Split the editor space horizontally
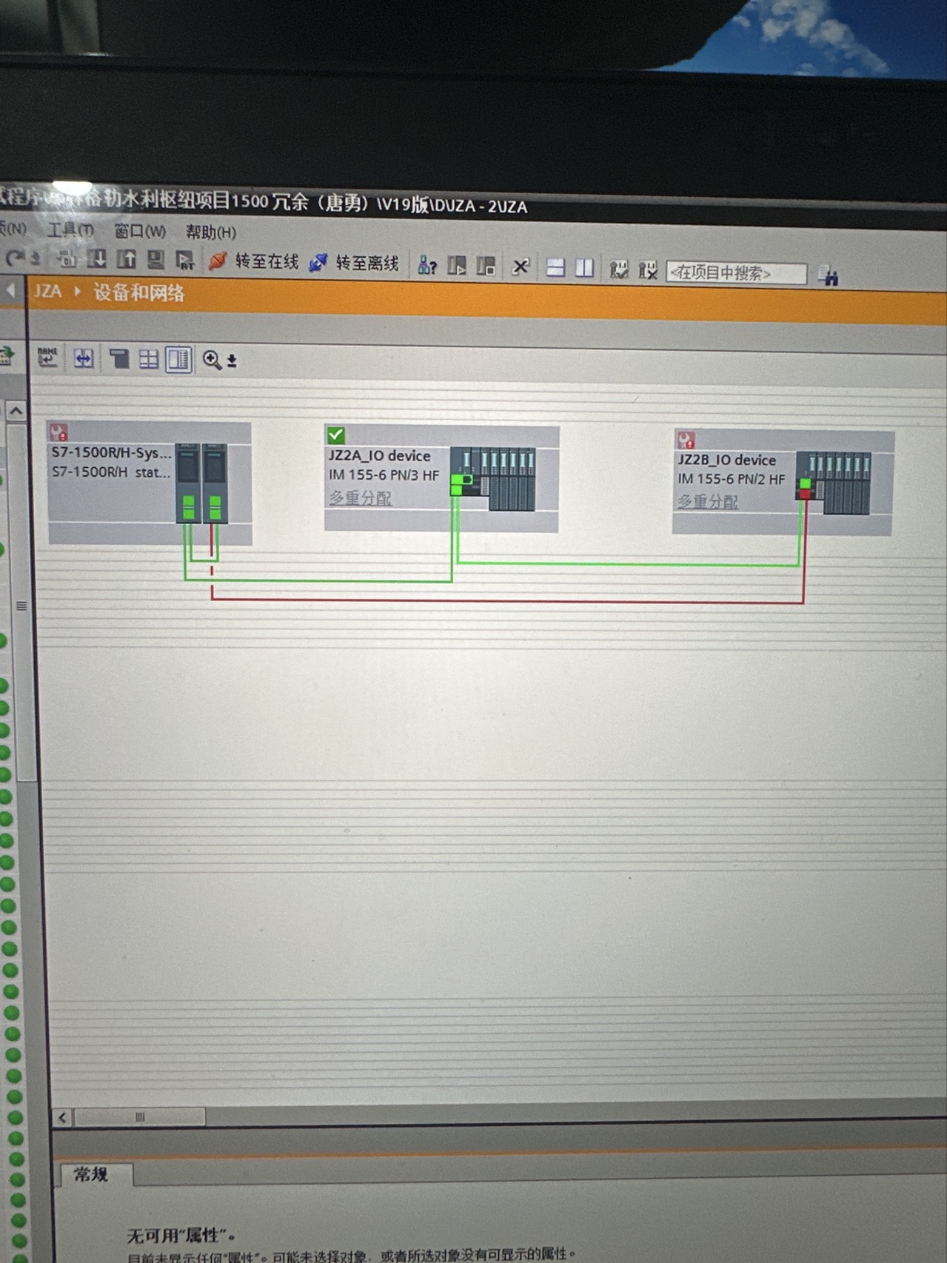Image resolution: width=947 pixels, height=1263 pixels. tap(555, 267)
